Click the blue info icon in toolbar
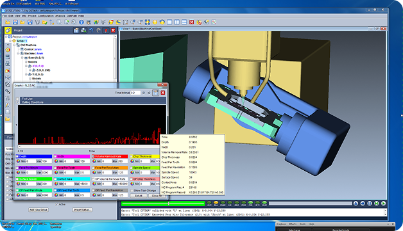 point(81,22)
